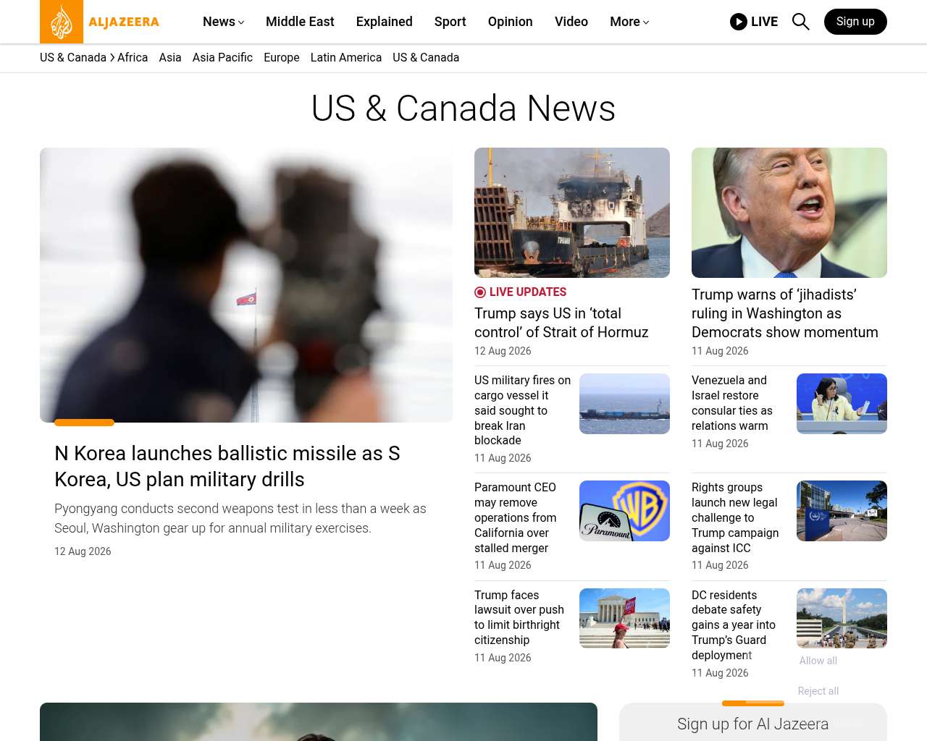Open the Opinion section
This screenshot has height=741, width=927.
[x=511, y=22]
